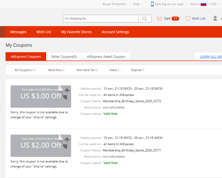
Task: Click non-refundable restriction of $2.00 coupon
Action: (x=114, y=157)
